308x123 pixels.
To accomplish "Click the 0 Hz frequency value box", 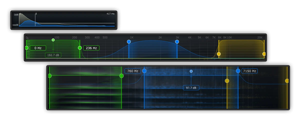I will click(x=38, y=48).
